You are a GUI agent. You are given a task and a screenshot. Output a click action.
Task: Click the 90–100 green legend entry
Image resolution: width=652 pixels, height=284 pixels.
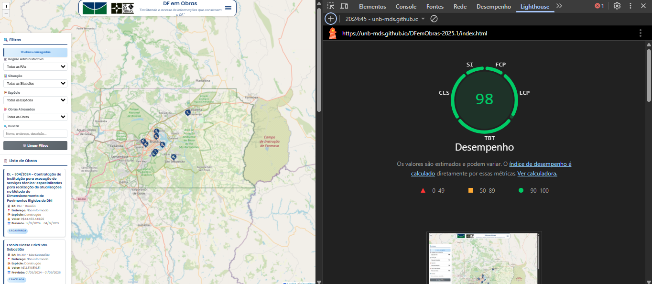click(534, 191)
